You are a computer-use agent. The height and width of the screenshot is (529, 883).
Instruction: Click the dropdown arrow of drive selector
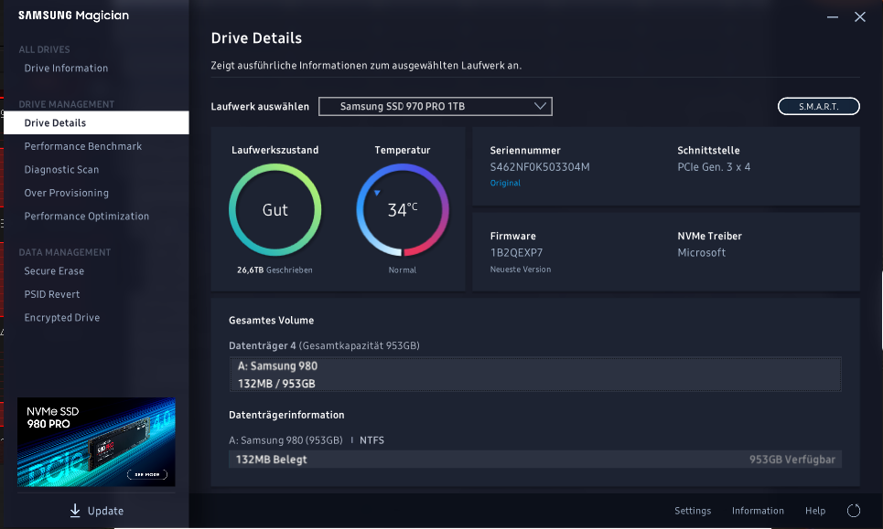click(540, 106)
